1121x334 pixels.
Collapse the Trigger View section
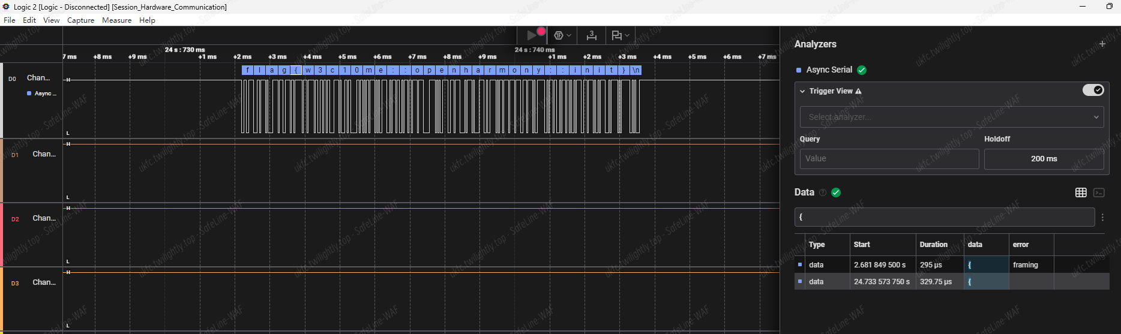[802, 91]
